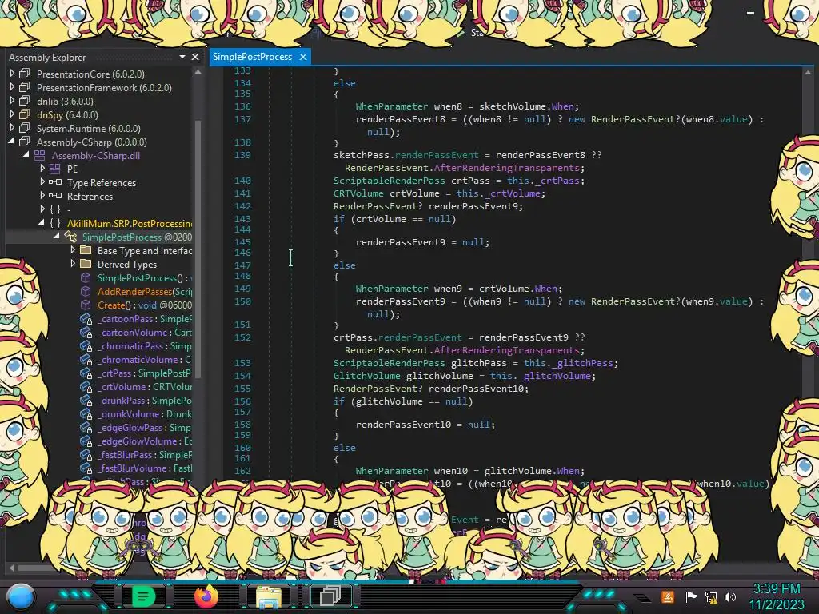Image resolution: width=819 pixels, height=614 pixels.
Task: Collapse the Assembly-CSharp (0.0.0.0) node
Action: click(11, 141)
